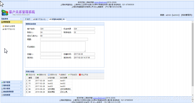
Task: Click the 服务管理 panel icon
Action: point(2,85)
